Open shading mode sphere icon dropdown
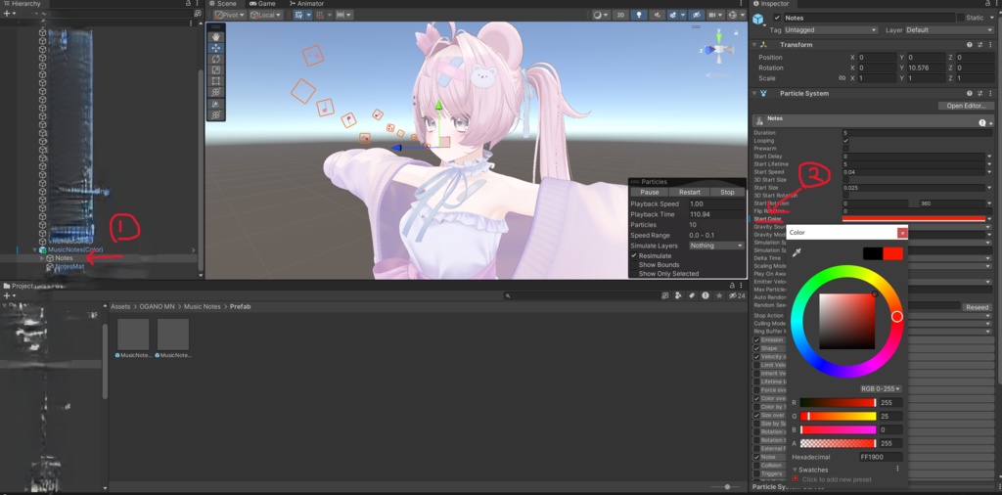 [601, 15]
